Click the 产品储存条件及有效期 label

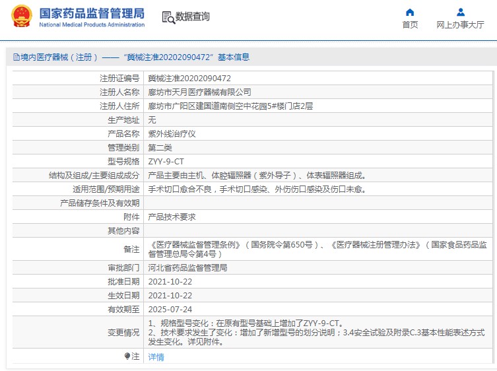click(x=100, y=203)
